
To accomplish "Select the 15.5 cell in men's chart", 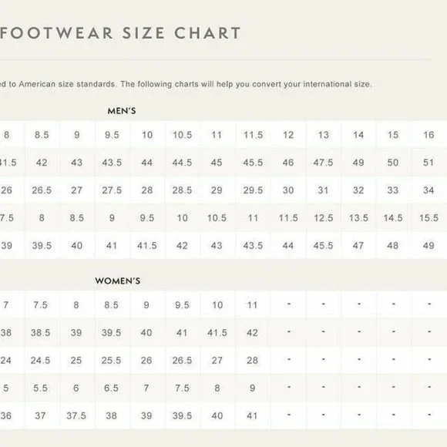I will point(429,218).
